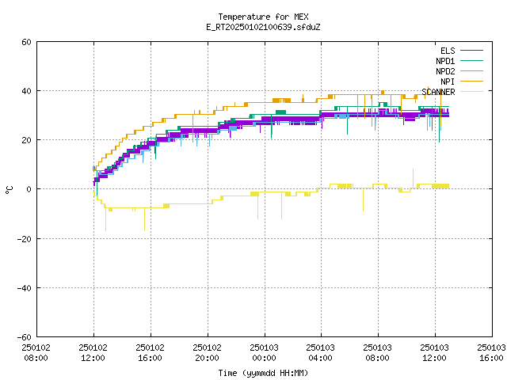This screenshot has width=507, height=380.
Task: Click the x-axis tick label '250102 12:00'
Action: tap(93, 353)
